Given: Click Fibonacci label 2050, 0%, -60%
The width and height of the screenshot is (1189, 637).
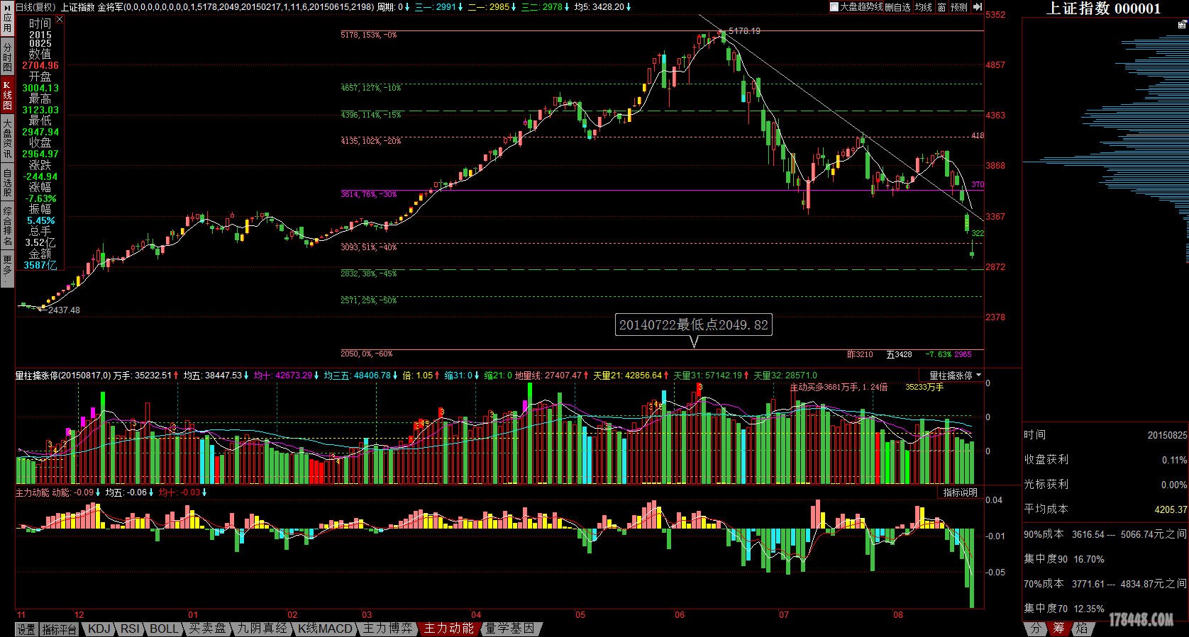Looking at the screenshot, I should click(367, 354).
